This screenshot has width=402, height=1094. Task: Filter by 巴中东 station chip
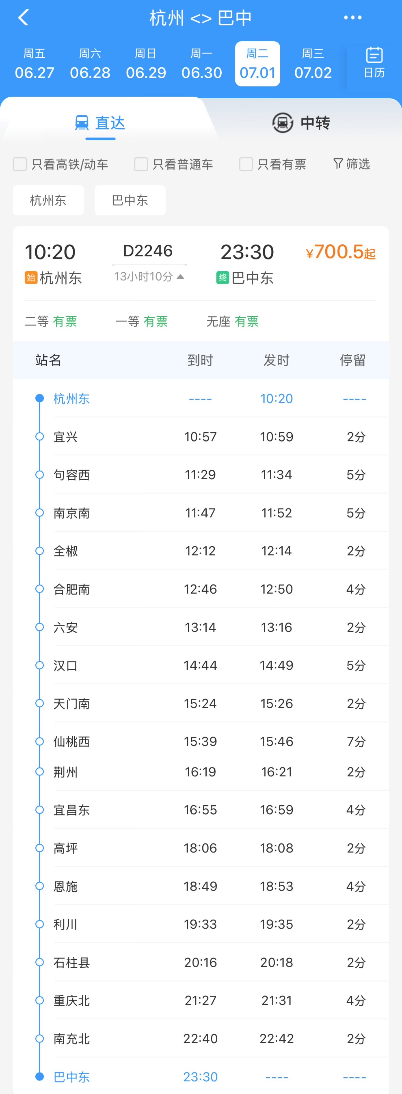point(130,200)
